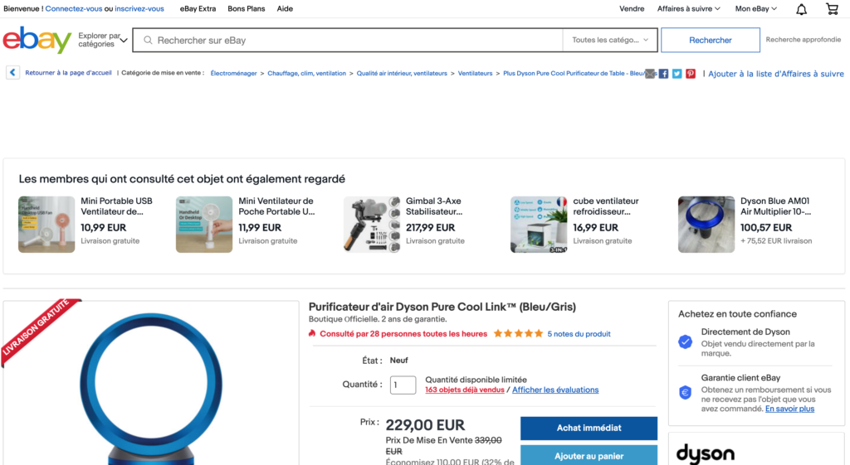Image resolution: width=850 pixels, height=465 pixels.
Task: Click the 100,57 EUR price
Action: pos(766,228)
